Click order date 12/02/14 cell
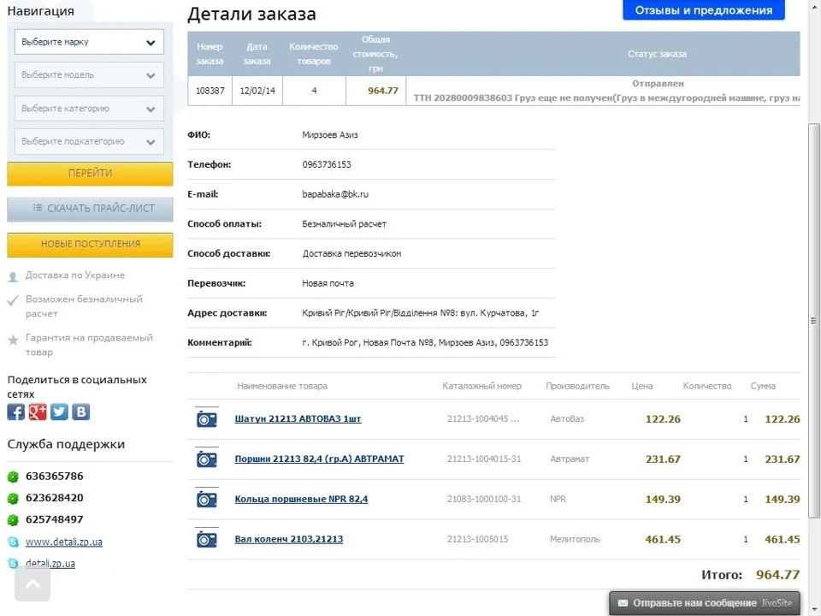Viewport: 821px width, 616px height. coord(257,91)
